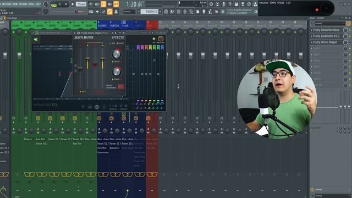The height and width of the screenshot is (198, 352).
Task: Toggle the IN/OUT DIFFERENCE red button
Action: click(x=121, y=86)
